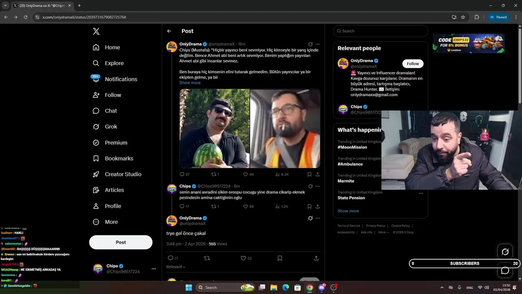The height and width of the screenshot is (294, 522).
Task: Open Chrome extensions puzzle icon
Action: point(477,17)
